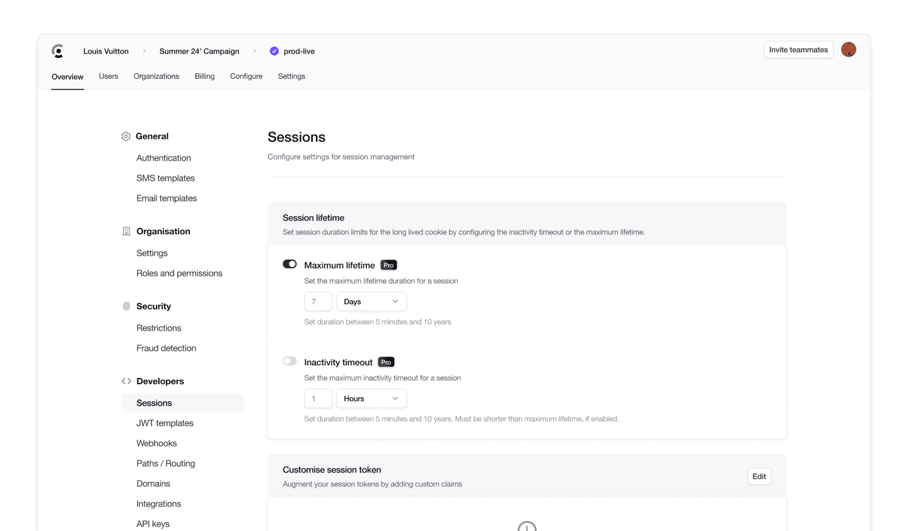Open Restrictions under Security
The image size is (908, 531).
click(159, 328)
